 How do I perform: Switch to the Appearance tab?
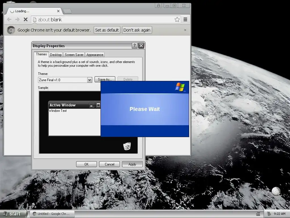pos(95,55)
